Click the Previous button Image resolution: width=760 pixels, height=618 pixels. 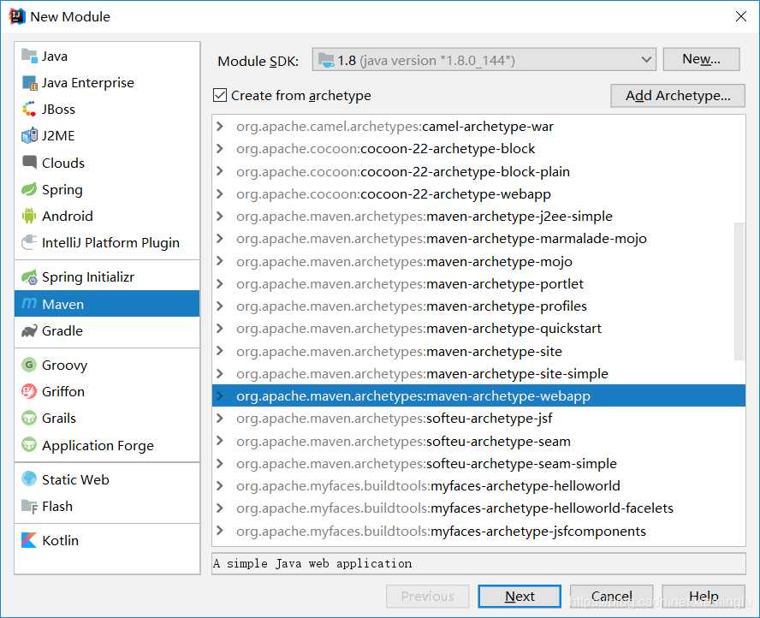coord(428,597)
